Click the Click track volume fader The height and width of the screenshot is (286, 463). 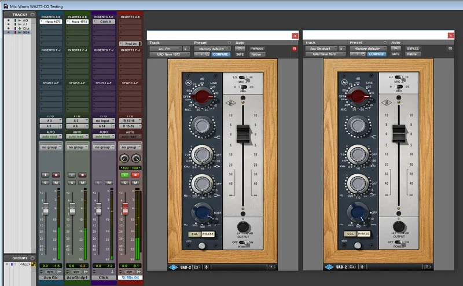tap(99, 208)
